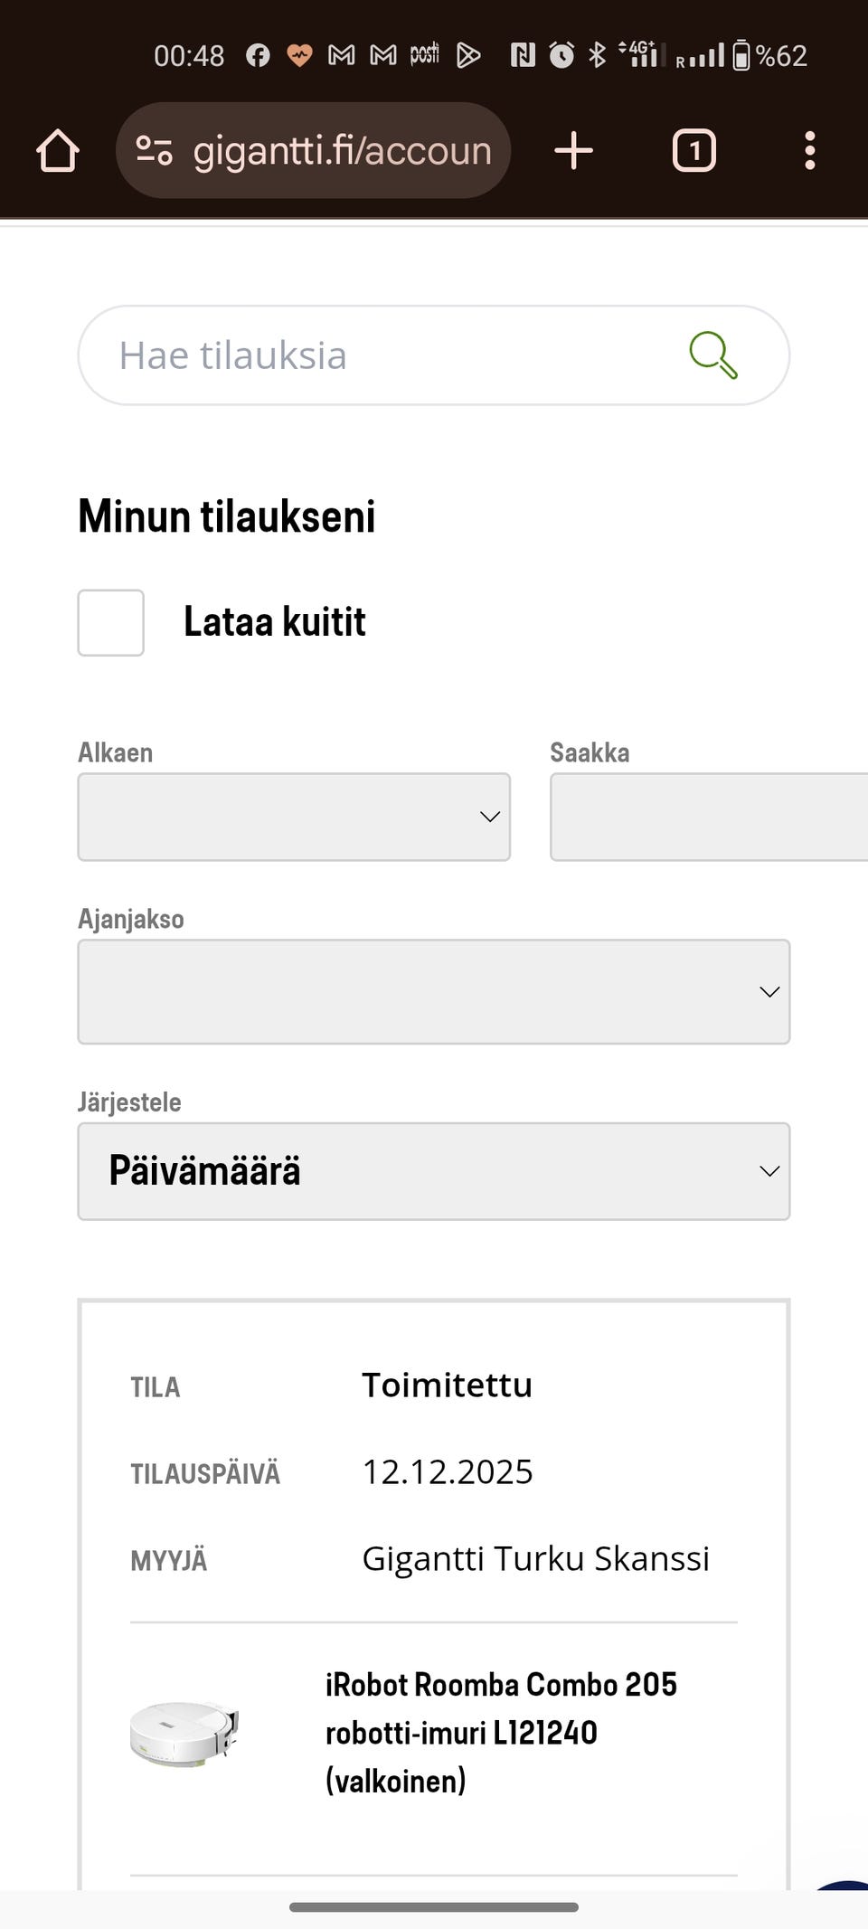This screenshot has height=1929, width=868.
Task: Tap the Hae tilauksia search field
Action: pyautogui.click(x=362, y=354)
